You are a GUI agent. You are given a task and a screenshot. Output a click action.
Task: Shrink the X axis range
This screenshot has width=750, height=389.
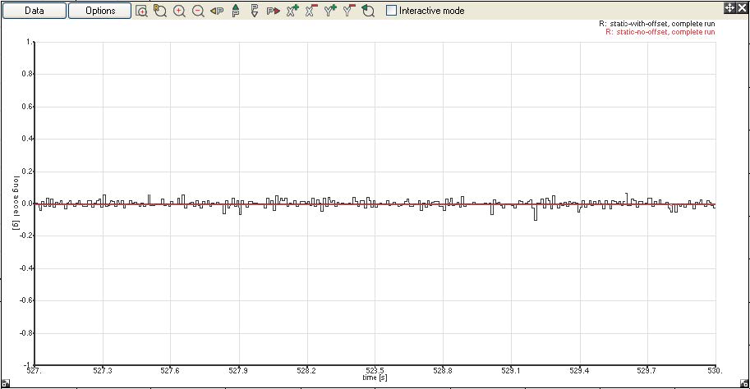coord(311,11)
